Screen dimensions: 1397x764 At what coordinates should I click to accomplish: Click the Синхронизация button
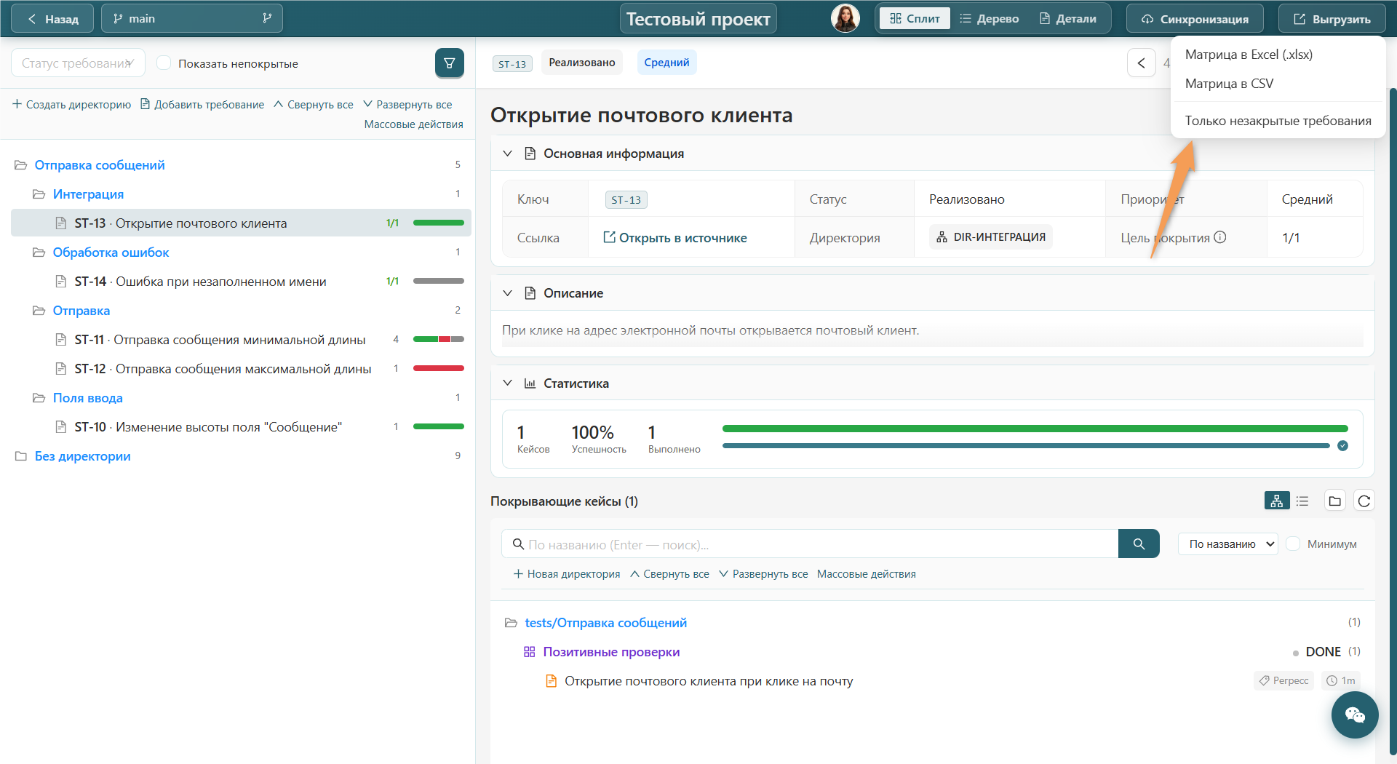(1194, 19)
